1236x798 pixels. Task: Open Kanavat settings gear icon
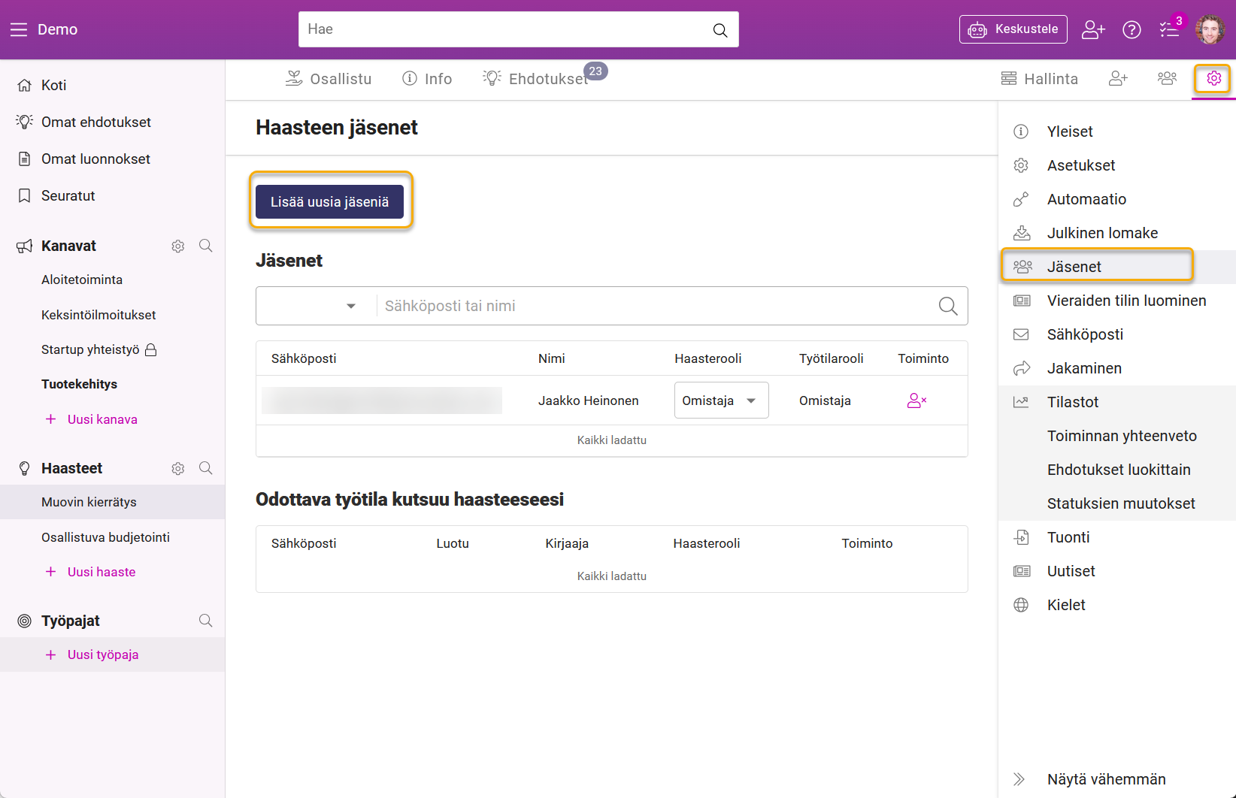click(178, 246)
